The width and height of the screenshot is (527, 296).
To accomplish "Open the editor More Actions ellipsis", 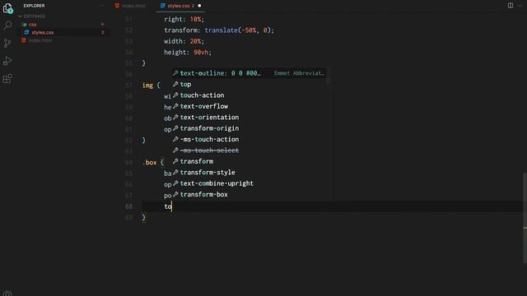I will tap(520, 6).
